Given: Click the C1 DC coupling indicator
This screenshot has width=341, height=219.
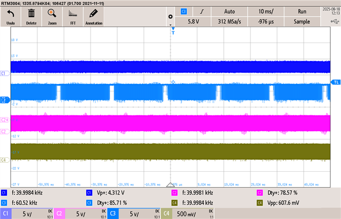Looking at the screenshot, I should 50,211.
